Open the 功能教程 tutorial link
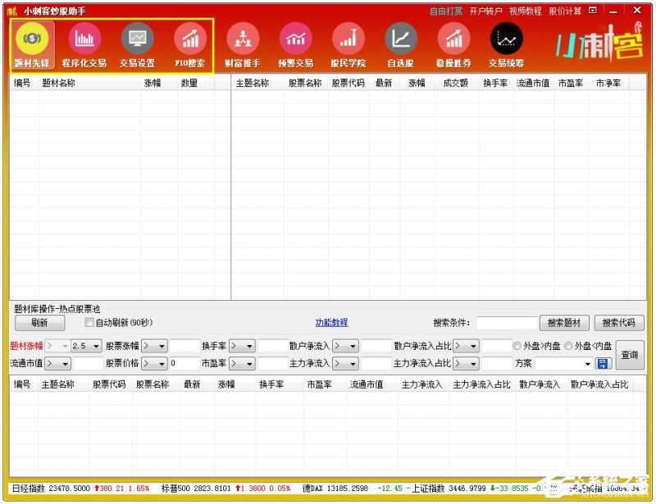The height and width of the screenshot is (504, 656). click(x=331, y=322)
